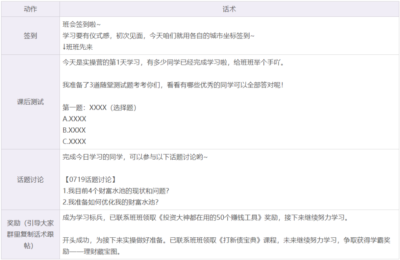400x260 pixels.
Task: Click the text 班会签到啦~
Action: click(81, 24)
